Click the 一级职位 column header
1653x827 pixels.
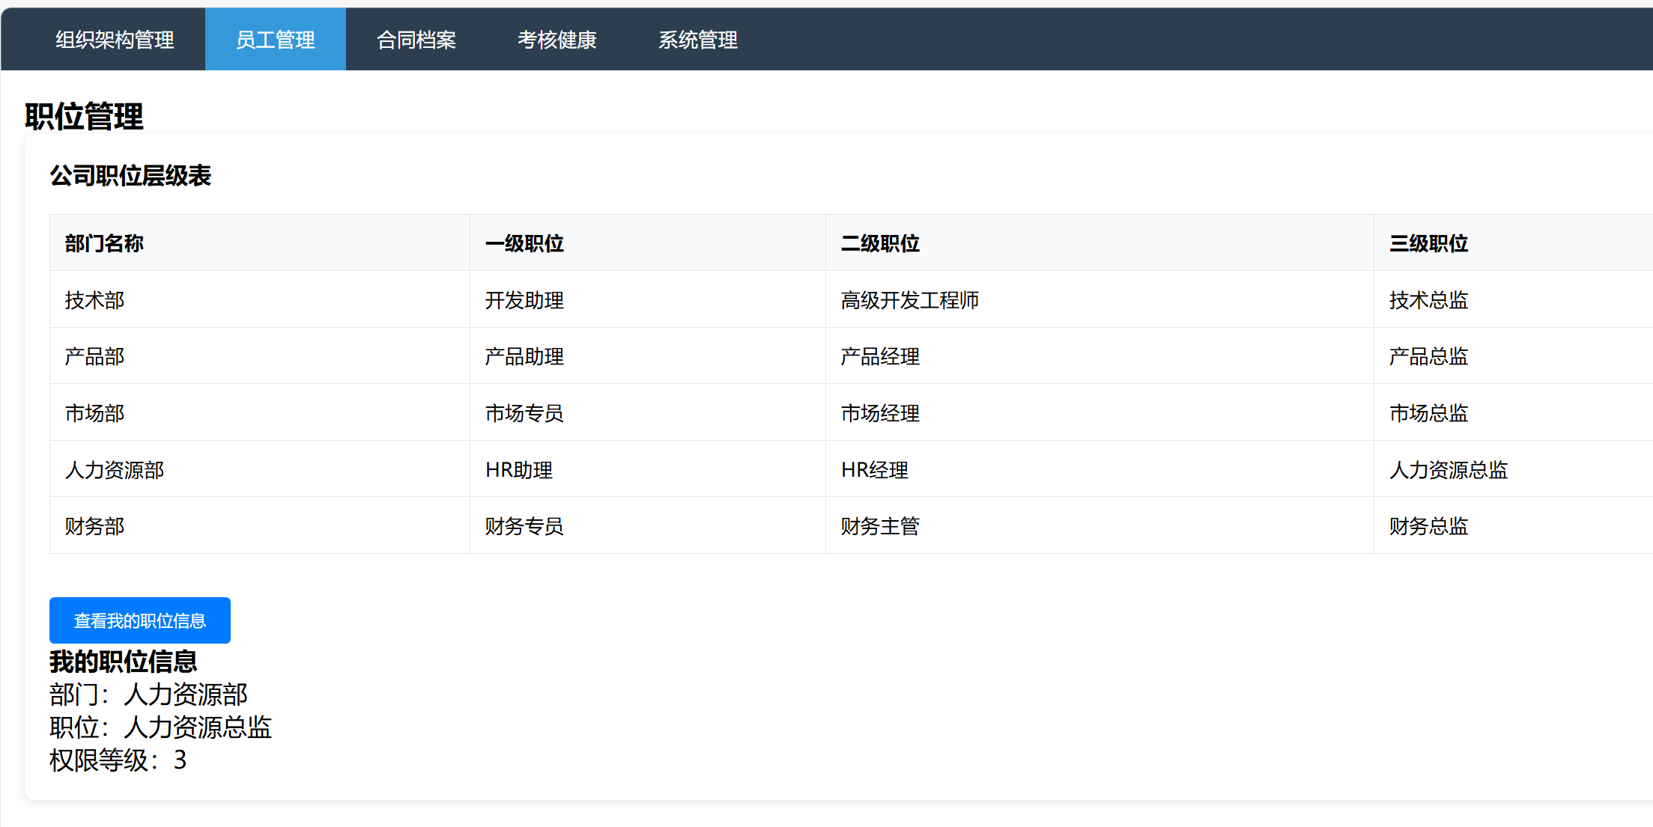pyautogui.click(x=524, y=243)
